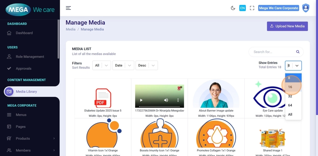Select 16 entries from the dropdown list
Screen dimensions: 318x156
290,87
